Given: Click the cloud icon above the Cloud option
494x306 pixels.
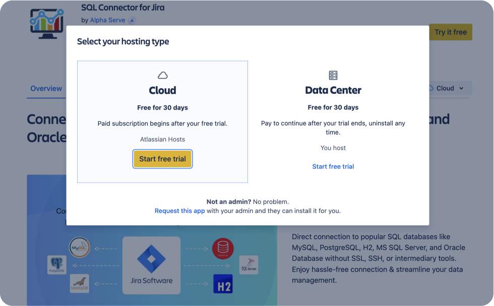Looking at the screenshot, I should pyautogui.click(x=162, y=74).
